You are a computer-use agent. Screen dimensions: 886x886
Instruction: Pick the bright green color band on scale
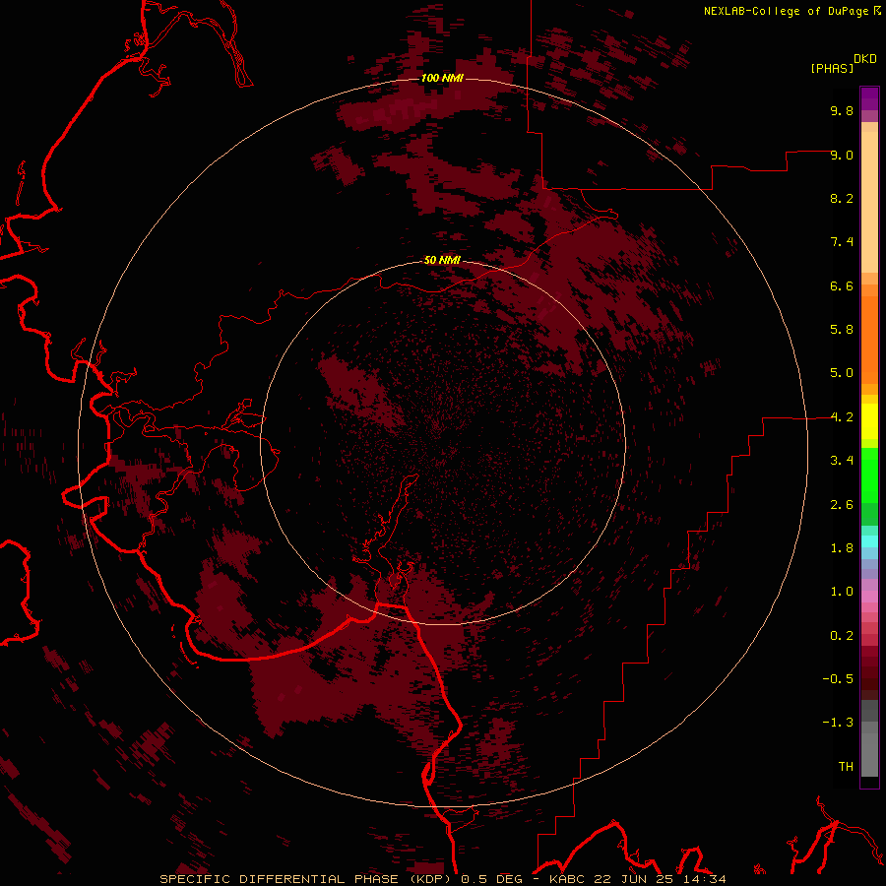pos(869,475)
